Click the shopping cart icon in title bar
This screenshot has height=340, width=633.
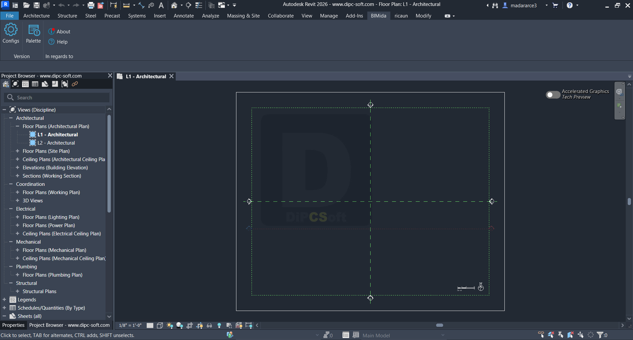(x=555, y=5)
